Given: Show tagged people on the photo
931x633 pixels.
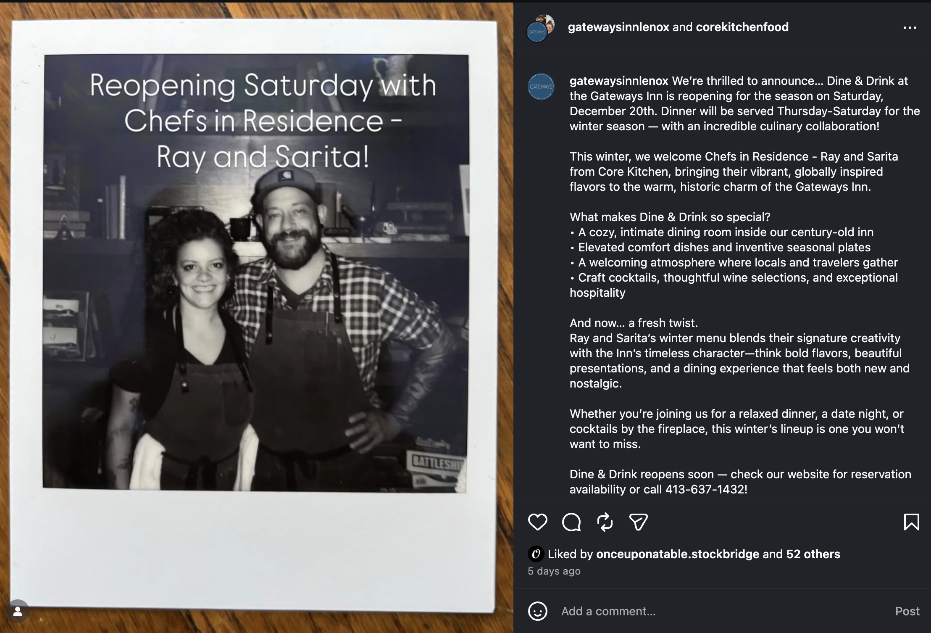Looking at the screenshot, I should point(18,611).
